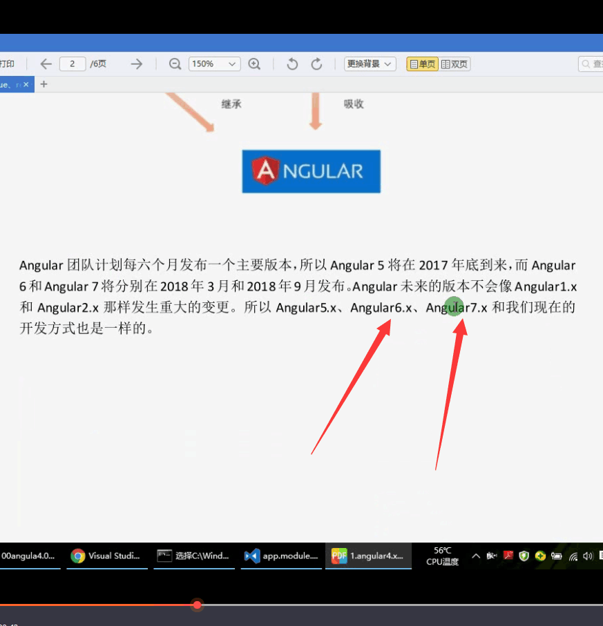The image size is (603, 626).
Task: Open the command prompt taskbar item
Action: pos(194,556)
